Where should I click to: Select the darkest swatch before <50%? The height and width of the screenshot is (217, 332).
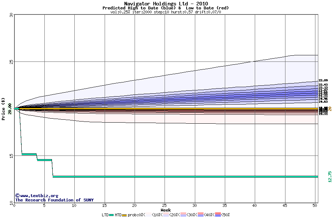tap(218, 215)
